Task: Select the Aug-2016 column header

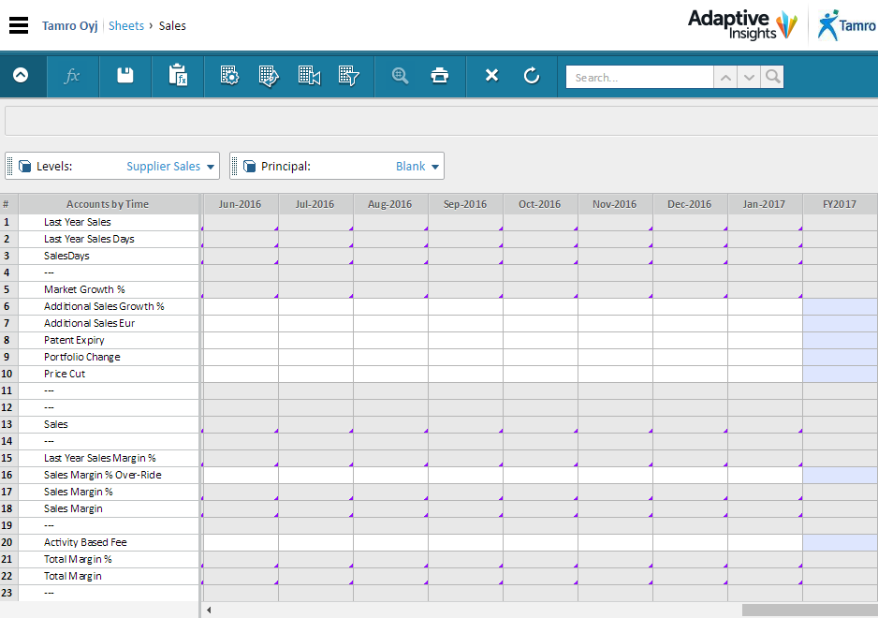Action: pyautogui.click(x=390, y=204)
